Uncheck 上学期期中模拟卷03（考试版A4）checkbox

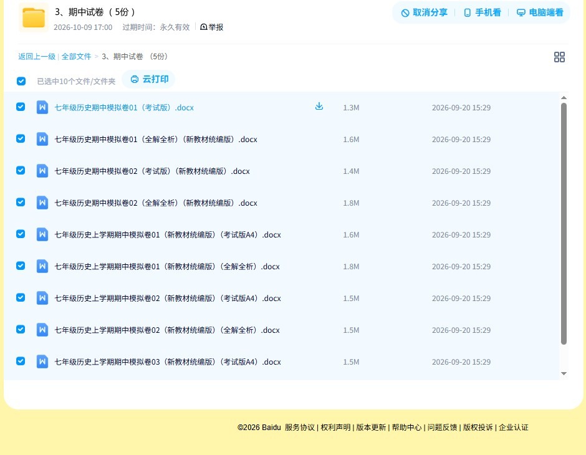[21, 361]
